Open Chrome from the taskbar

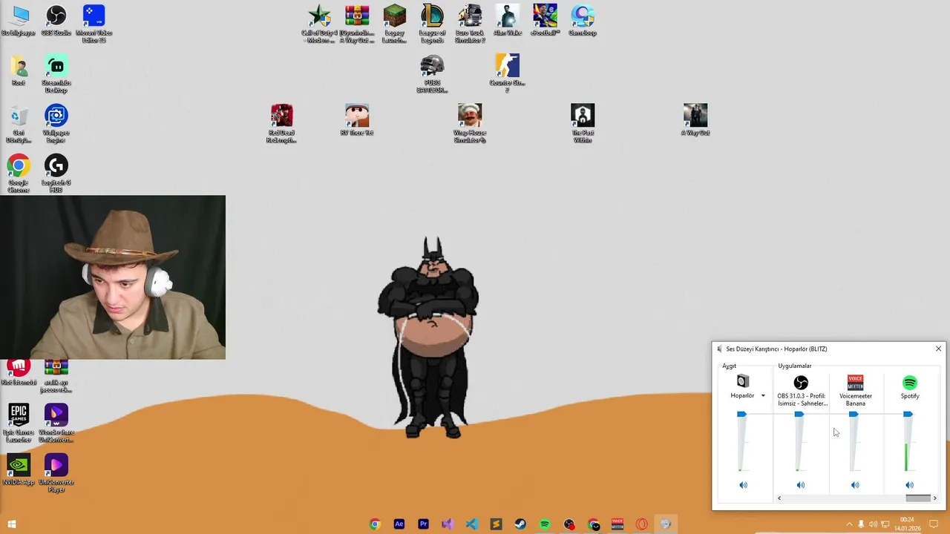375,524
